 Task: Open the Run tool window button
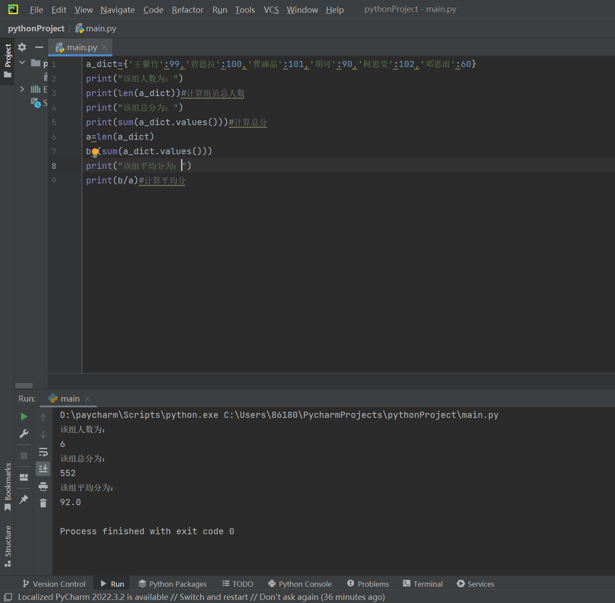[112, 584]
